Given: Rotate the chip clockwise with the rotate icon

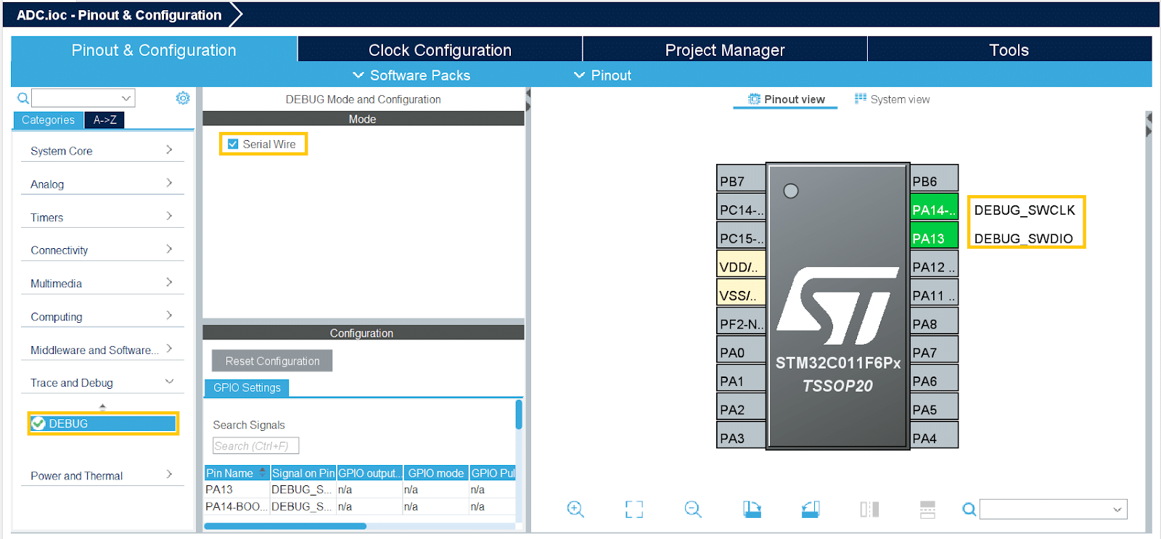Looking at the screenshot, I should 752,509.
